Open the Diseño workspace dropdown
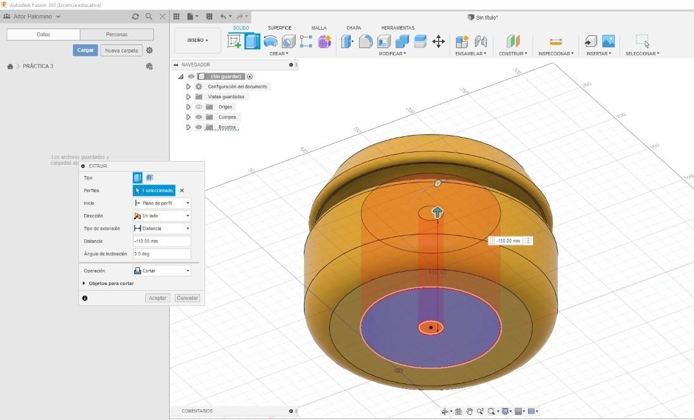This screenshot has width=694, height=420. click(198, 41)
